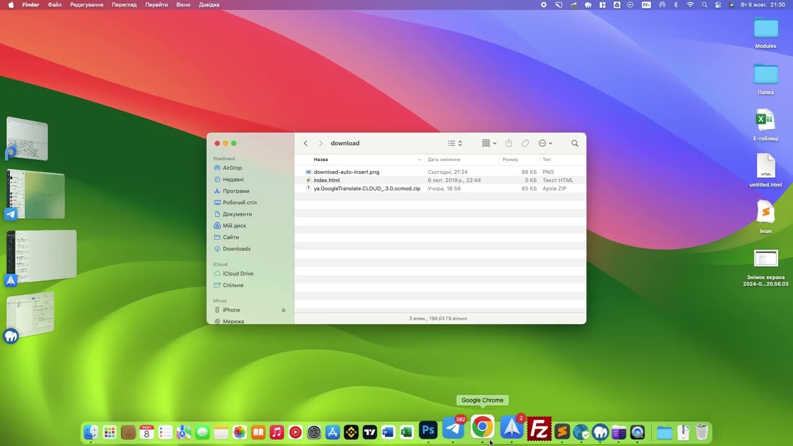Select the Знімок екрана file on desktop
Viewport: 793px width, 446px height.
tap(766, 268)
